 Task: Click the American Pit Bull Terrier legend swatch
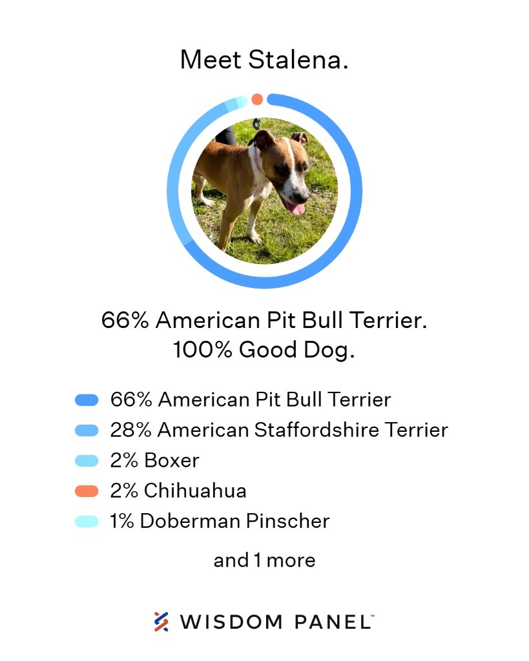[87, 400]
